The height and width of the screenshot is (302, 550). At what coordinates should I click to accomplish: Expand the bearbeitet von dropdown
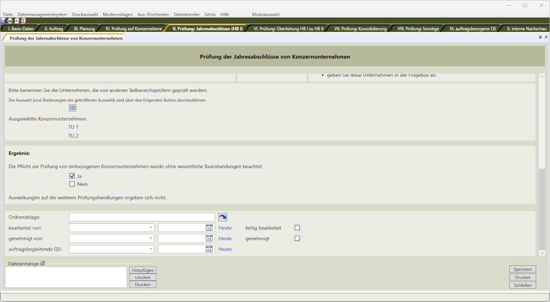click(151, 228)
